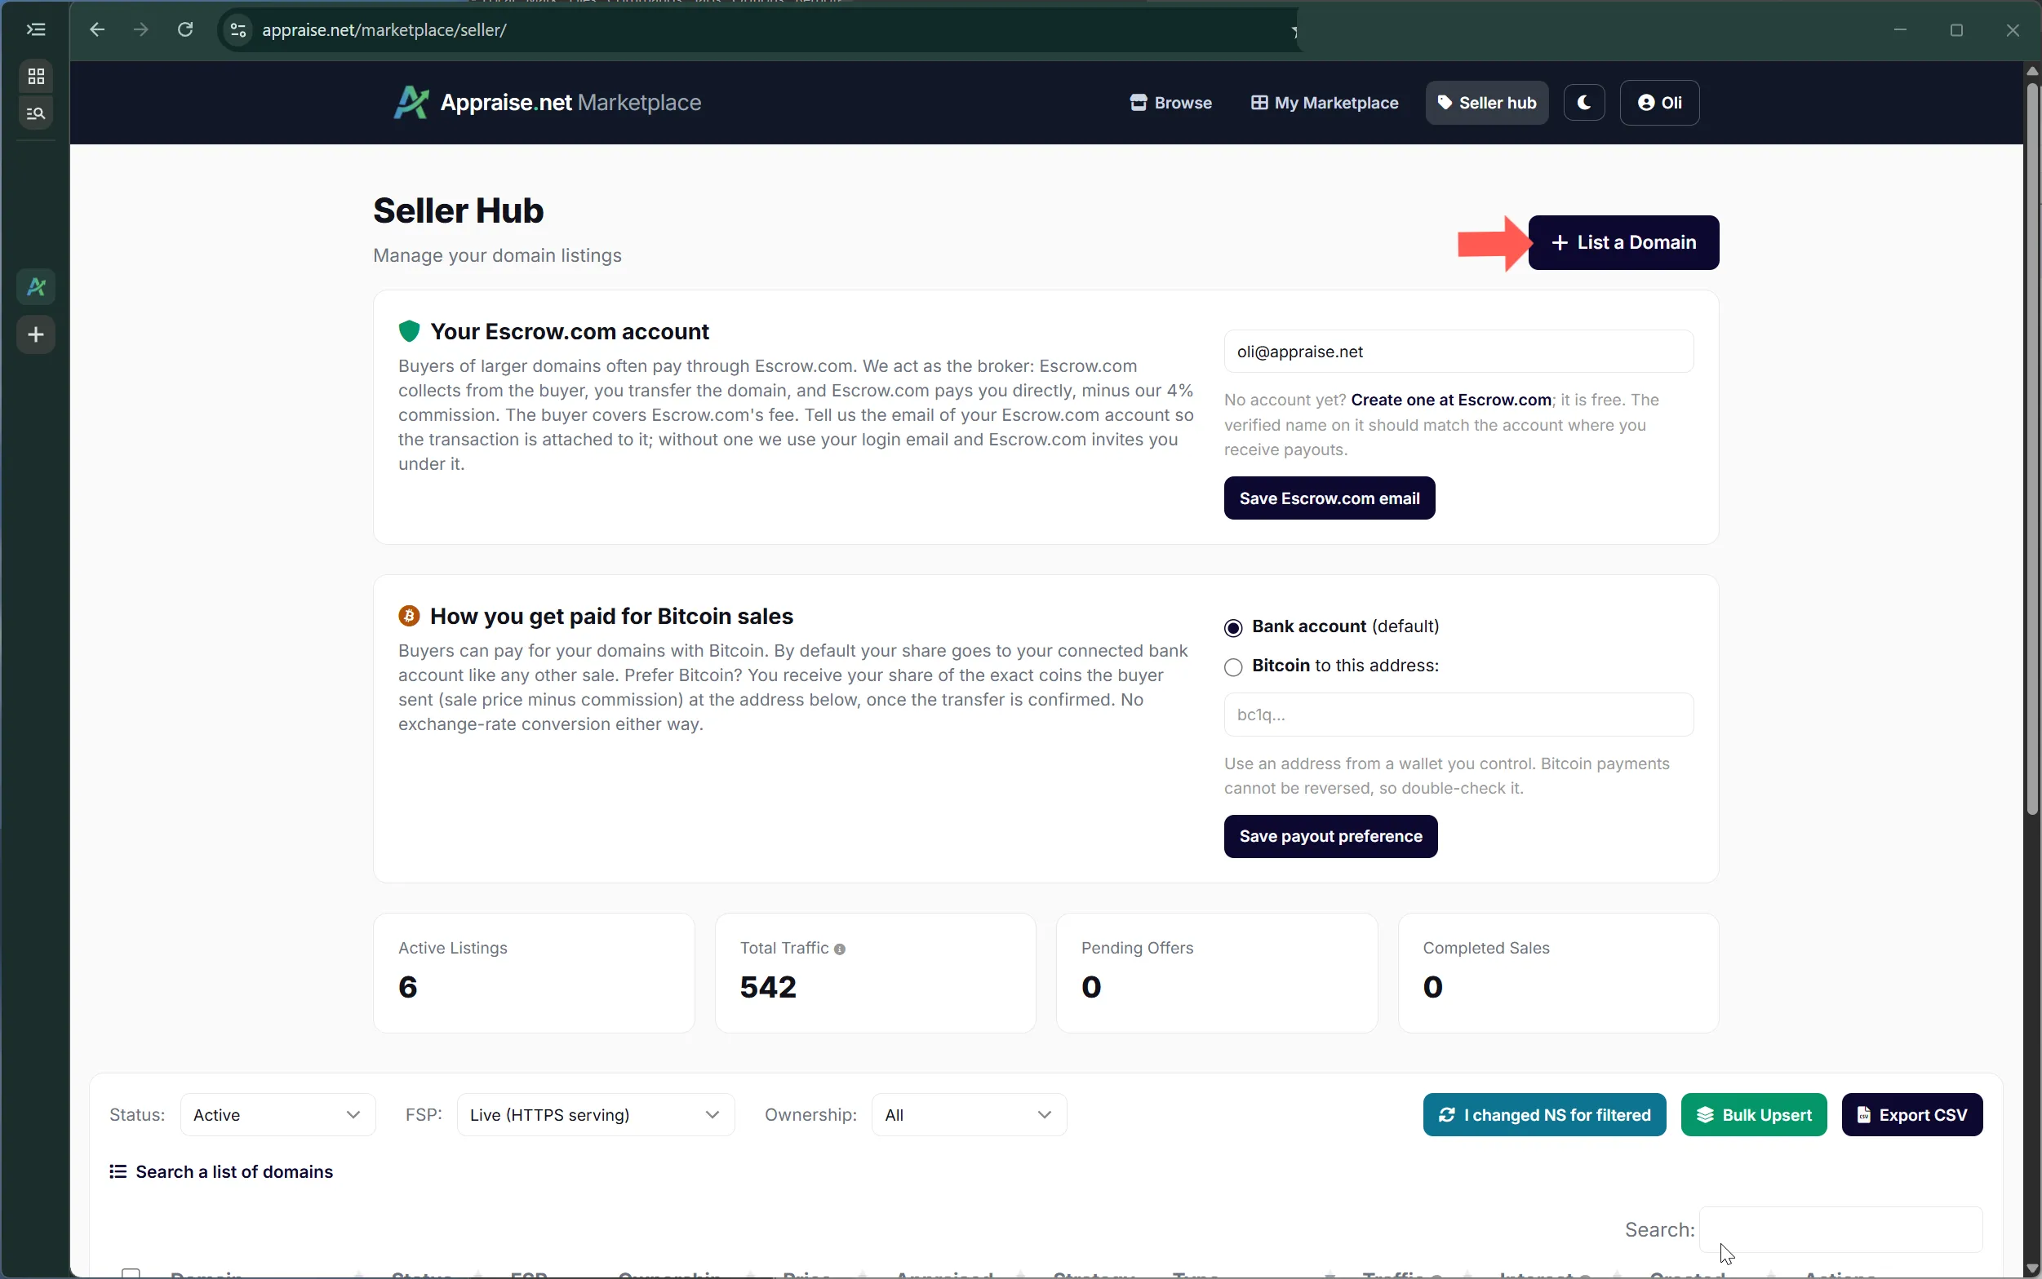Click List a Domain button
The height and width of the screenshot is (1279, 2042).
click(1623, 243)
